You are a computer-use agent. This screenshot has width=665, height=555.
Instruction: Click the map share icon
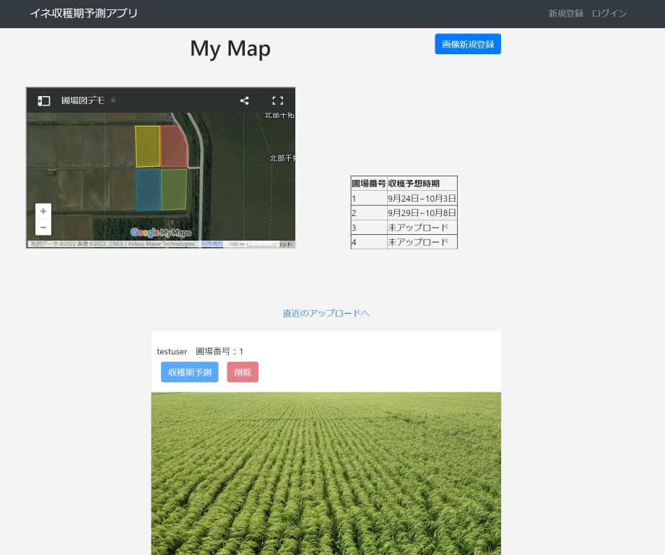point(244,101)
